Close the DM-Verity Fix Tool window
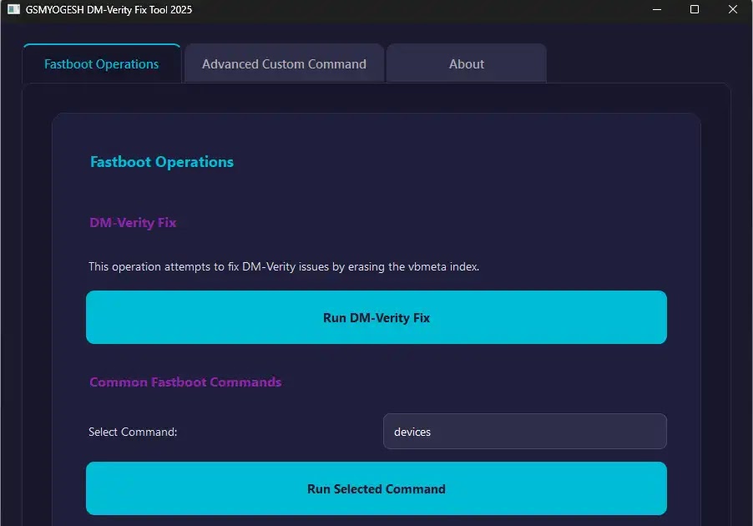 732,9
